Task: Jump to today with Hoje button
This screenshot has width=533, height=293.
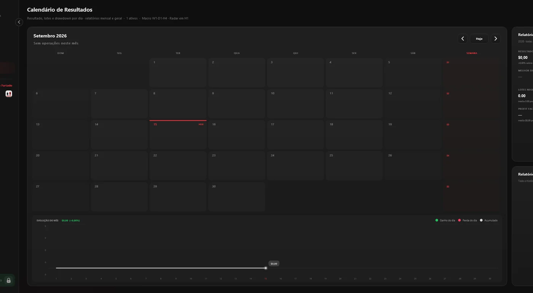Action: tap(479, 39)
